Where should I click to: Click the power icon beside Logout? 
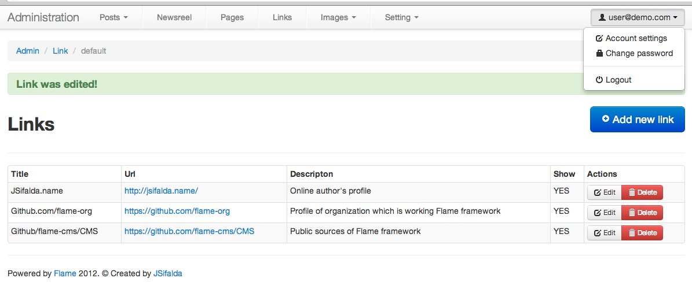coord(599,80)
